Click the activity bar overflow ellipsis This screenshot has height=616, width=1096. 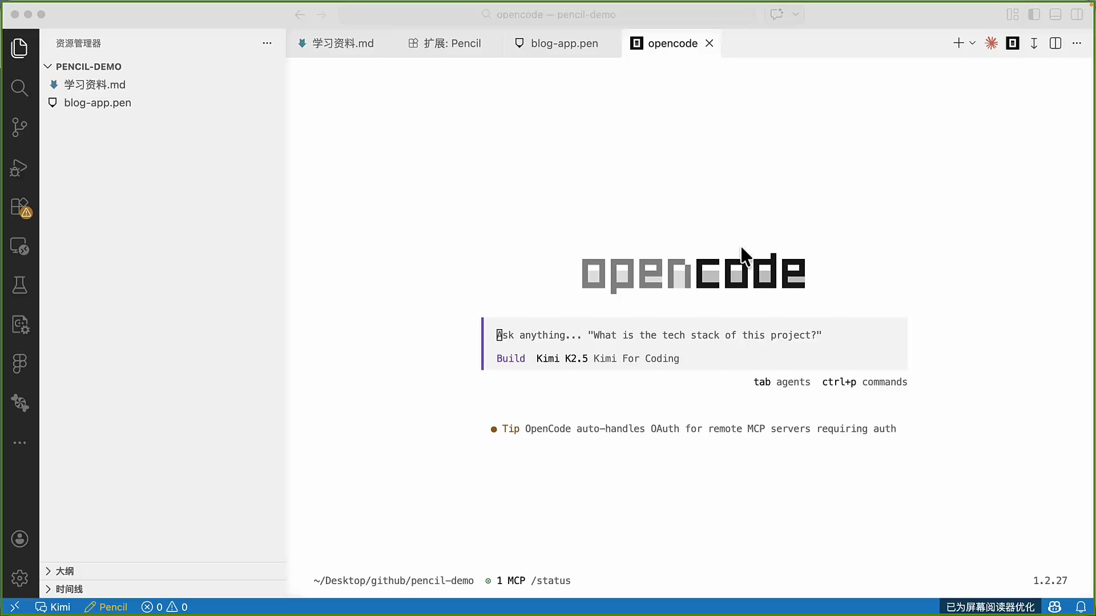click(19, 443)
